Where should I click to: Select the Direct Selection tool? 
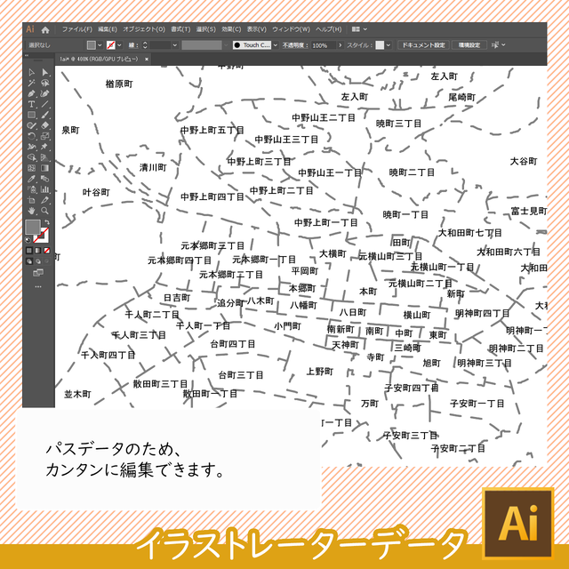coord(44,72)
